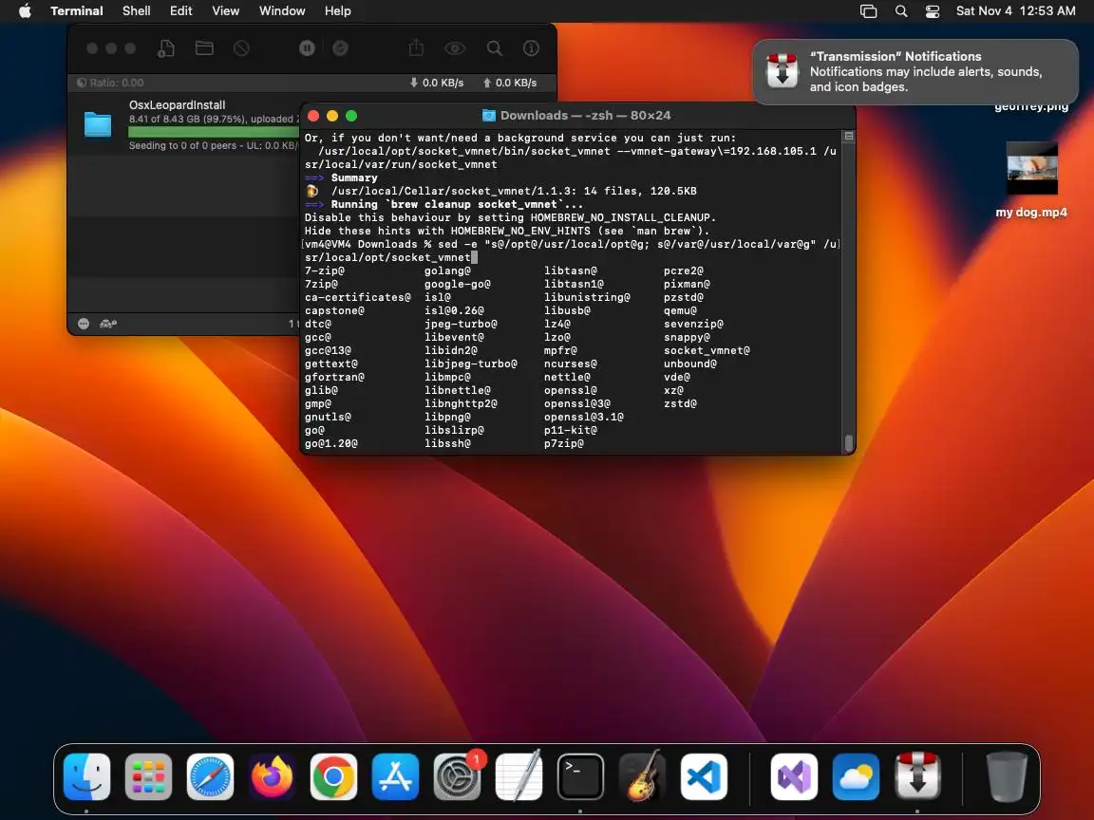Click the share icon in Transmission toolbar
This screenshot has width=1094, height=820.
417,48
